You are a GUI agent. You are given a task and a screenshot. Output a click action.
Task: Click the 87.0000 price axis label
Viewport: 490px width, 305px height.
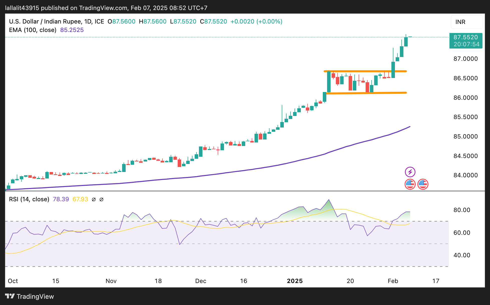pyautogui.click(x=465, y=59)
